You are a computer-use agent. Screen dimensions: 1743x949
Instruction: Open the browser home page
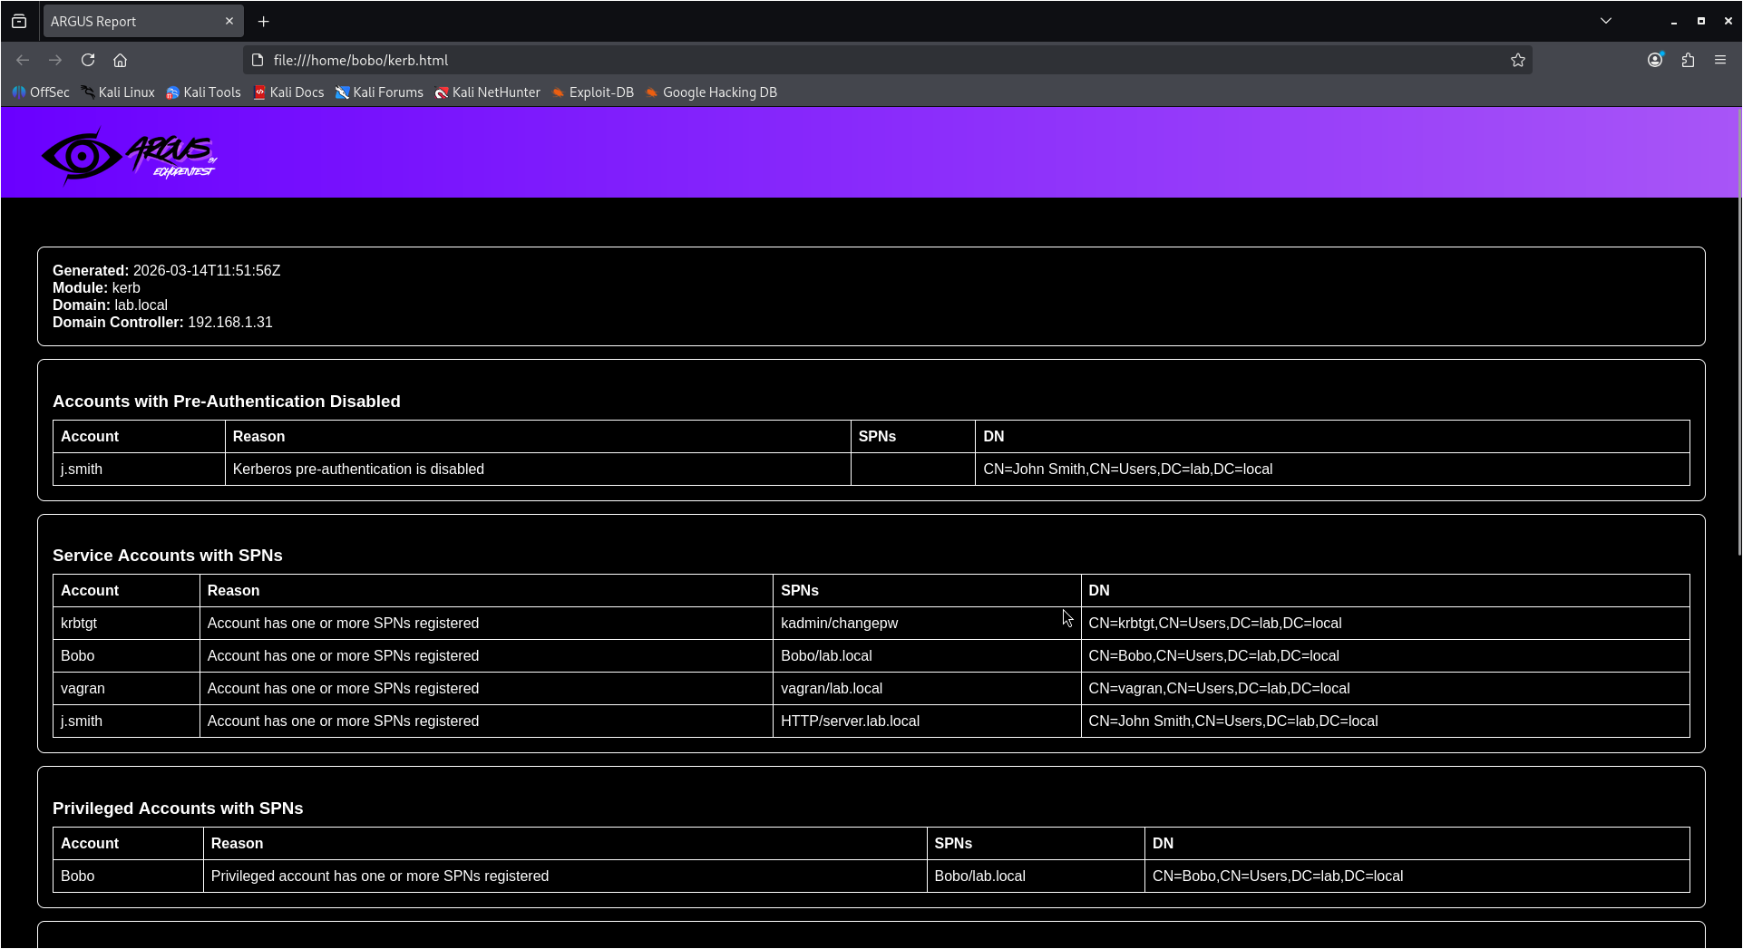click(x=121, y=60)
